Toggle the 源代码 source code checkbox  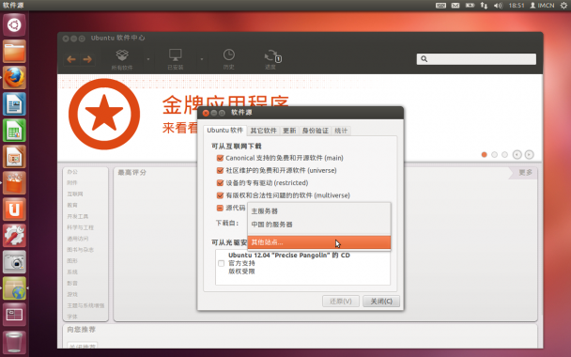[220, 208]
